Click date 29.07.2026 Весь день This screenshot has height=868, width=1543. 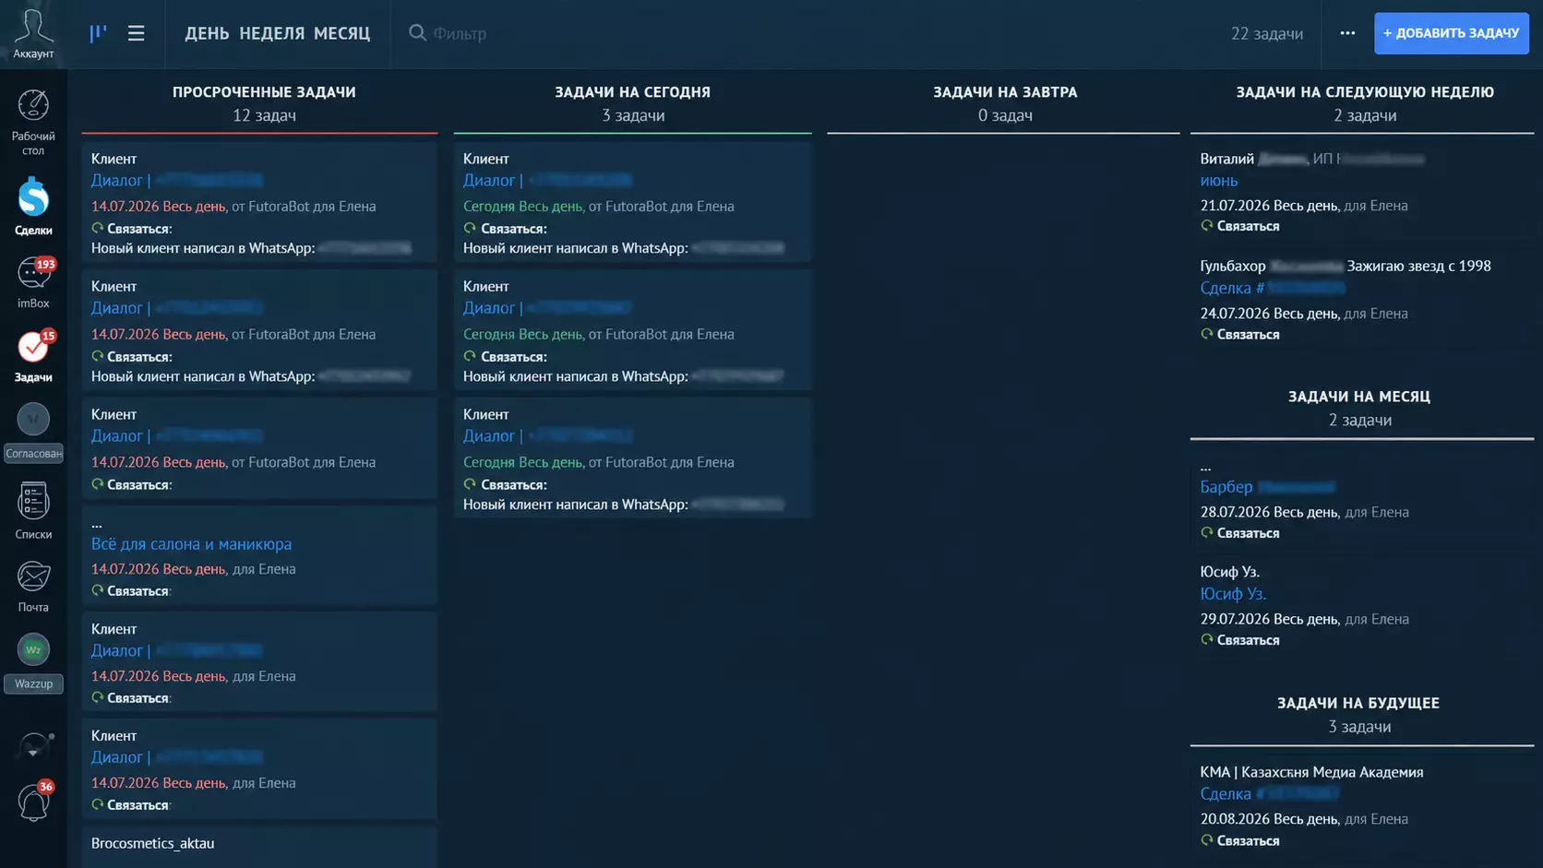click(x=1269, y=619)
